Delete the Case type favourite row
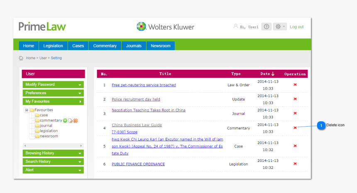The width and height of the screenshot is (357, 193). point(295,146)
